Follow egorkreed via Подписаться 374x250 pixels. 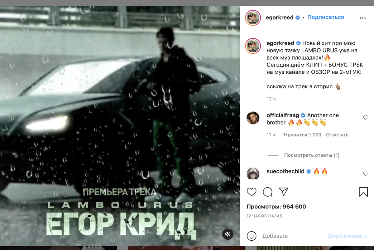point(326,17)
